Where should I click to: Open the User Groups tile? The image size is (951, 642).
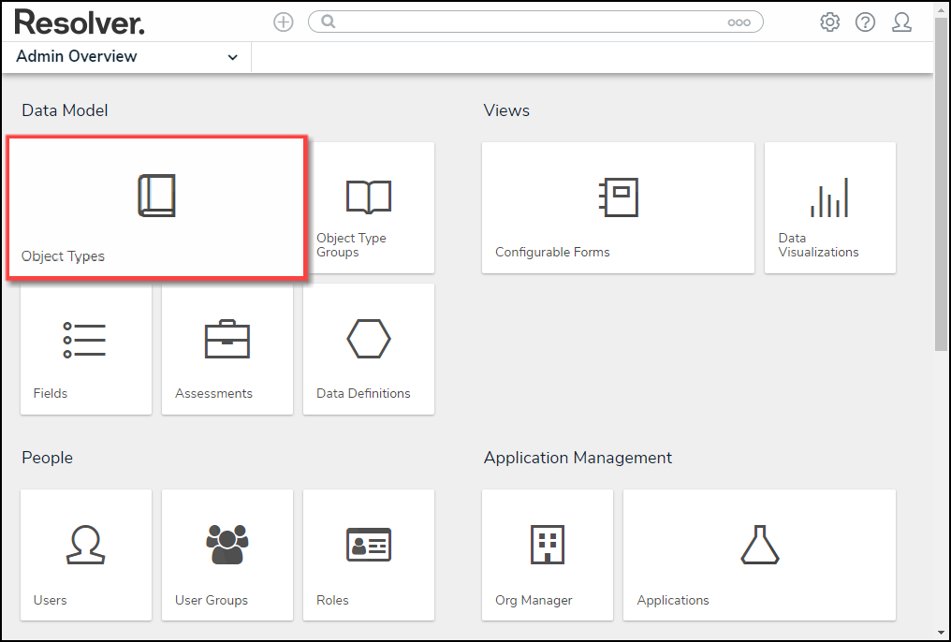(x=227, y=555)
